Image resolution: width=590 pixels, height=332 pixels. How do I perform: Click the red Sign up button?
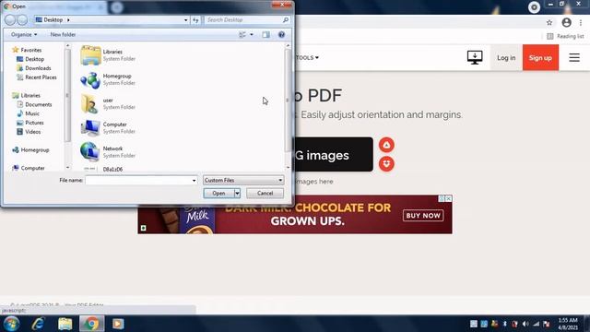coord(540,57)
